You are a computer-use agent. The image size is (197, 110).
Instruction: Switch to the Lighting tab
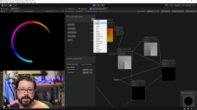82,9
